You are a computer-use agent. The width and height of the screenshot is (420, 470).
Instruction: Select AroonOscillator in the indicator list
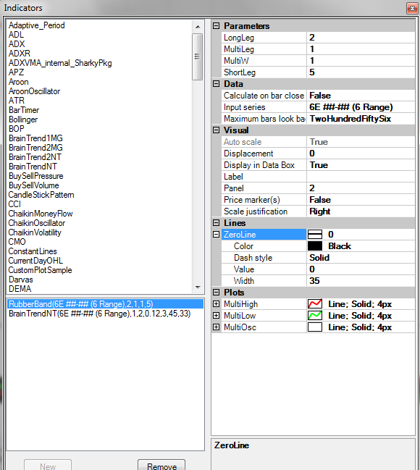[x=35, y=91]
